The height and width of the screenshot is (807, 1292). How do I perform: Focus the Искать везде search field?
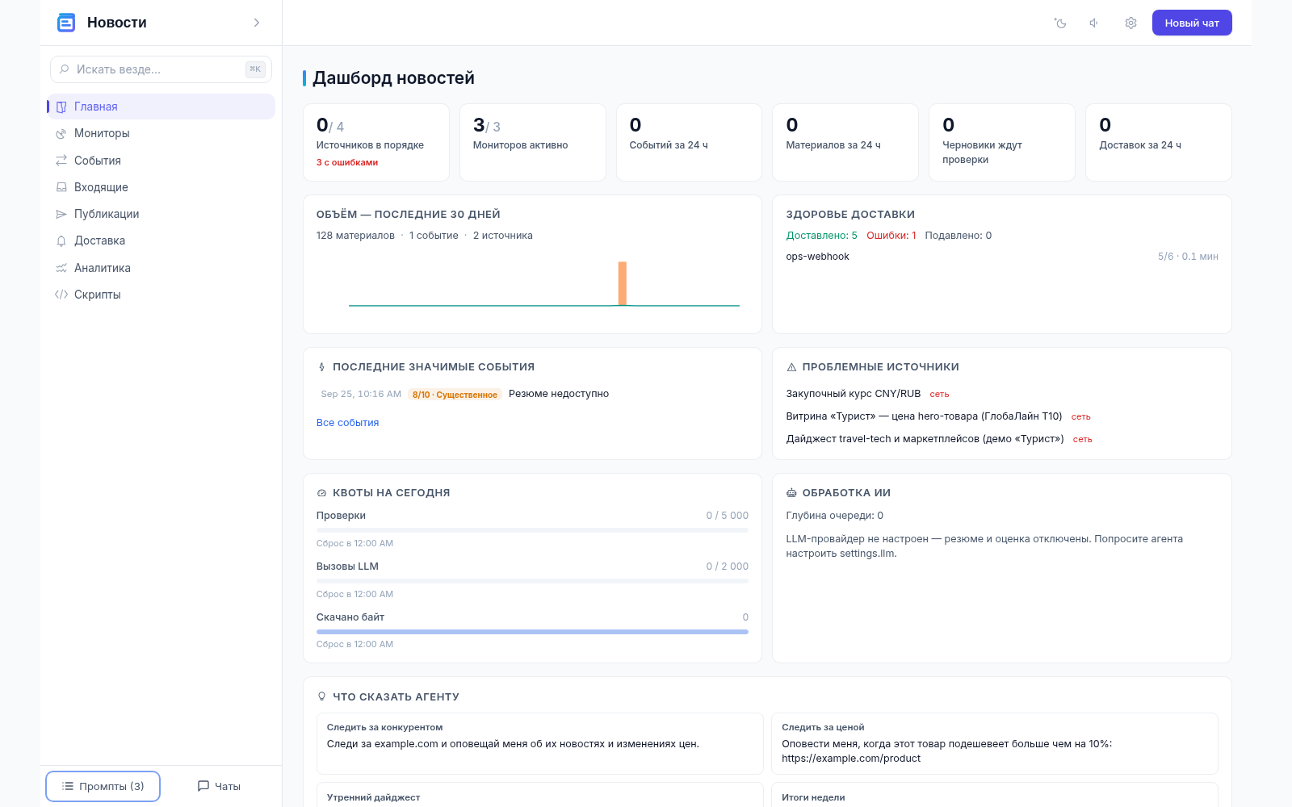[x=161, y=69]
